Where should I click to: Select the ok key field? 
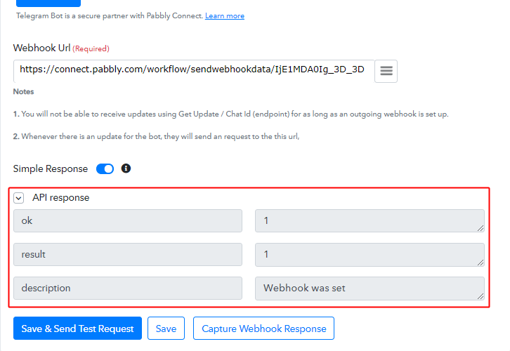tap(128, 220)
